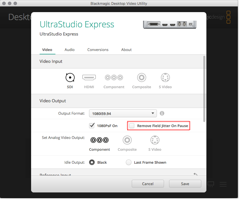Viewport: 244px width, 204px height.
Task: Click the Save button
Action: [185, 184]
